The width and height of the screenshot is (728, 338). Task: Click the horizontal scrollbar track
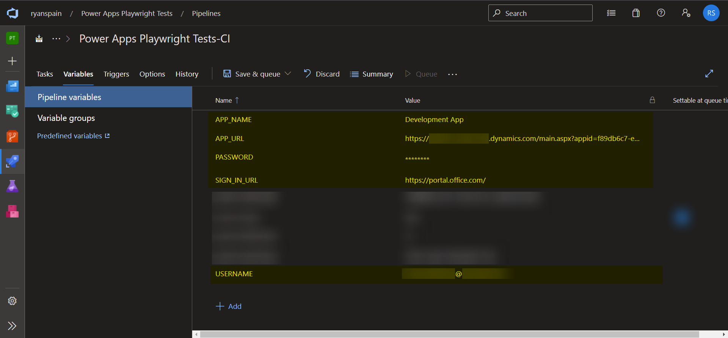449,334
